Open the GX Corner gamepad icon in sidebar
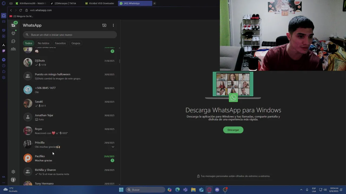Screen dimensions: 346x194 point(4,22)
